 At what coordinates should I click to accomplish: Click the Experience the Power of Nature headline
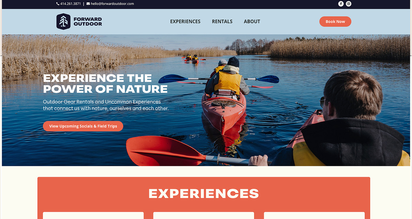pos(105,83)
